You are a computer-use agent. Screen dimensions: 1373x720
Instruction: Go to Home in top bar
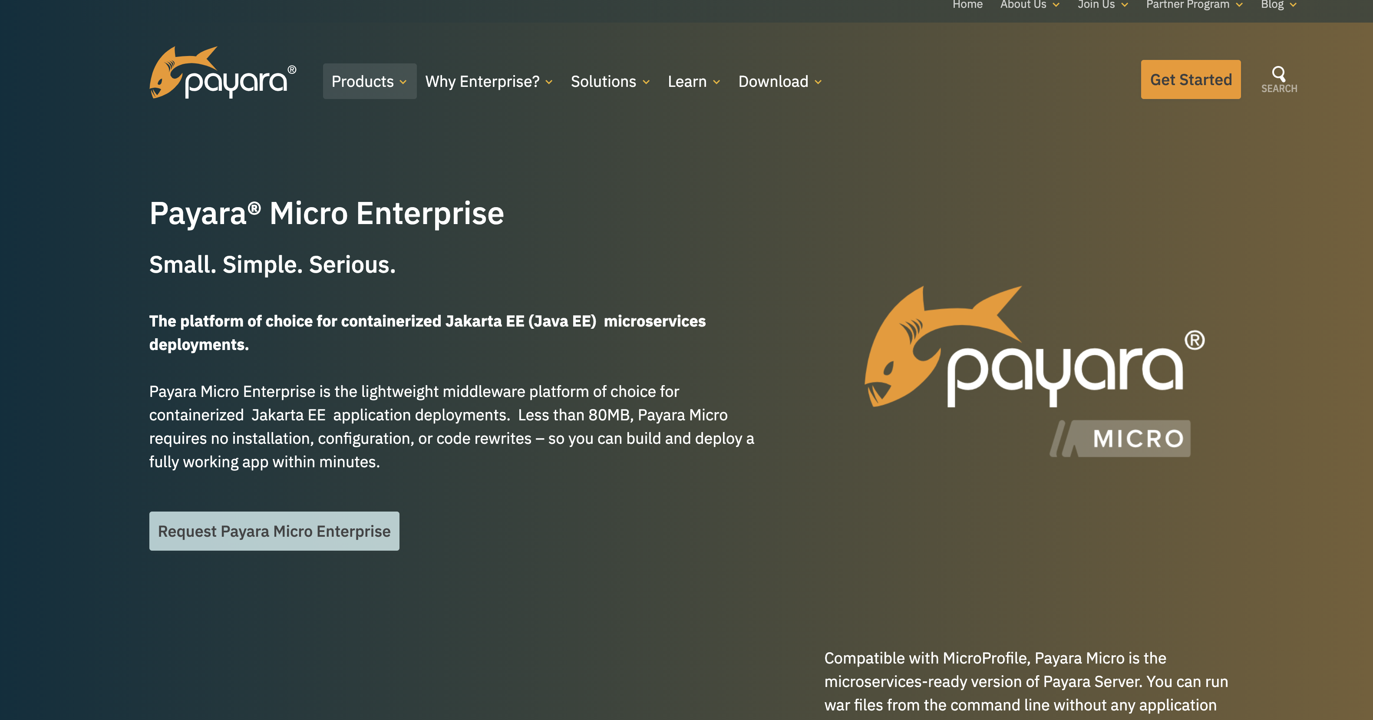coord(967,5)
